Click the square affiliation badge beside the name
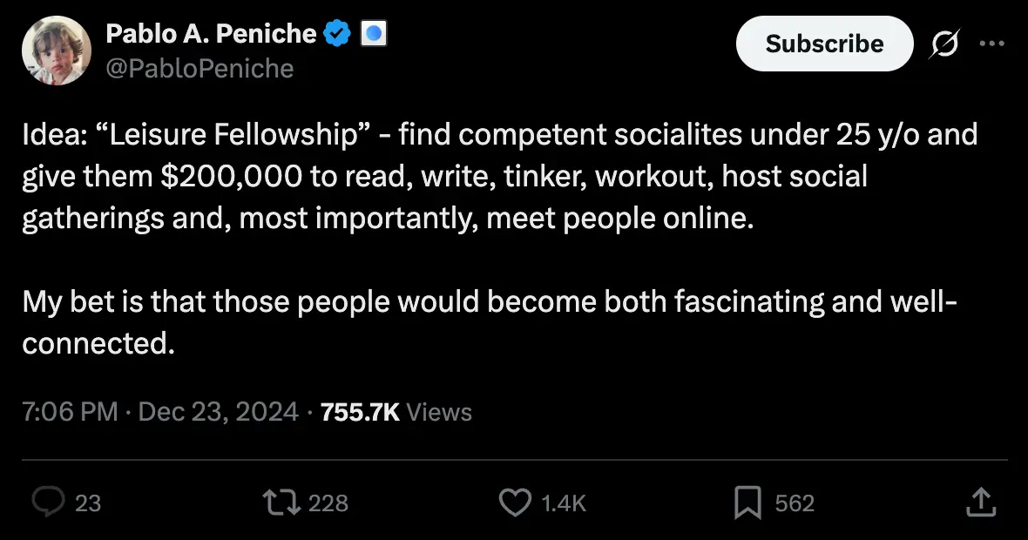This screenshot has height=540, width=1028. tap(373, 34)
